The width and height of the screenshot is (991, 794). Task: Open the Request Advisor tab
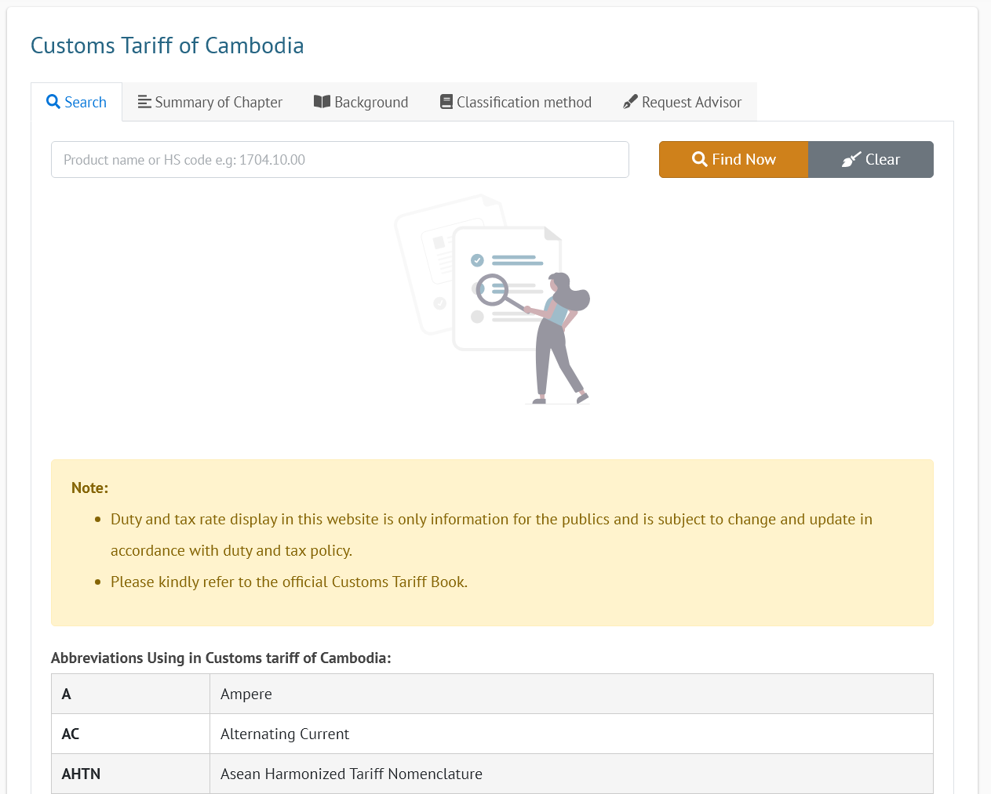click(683, 102)
